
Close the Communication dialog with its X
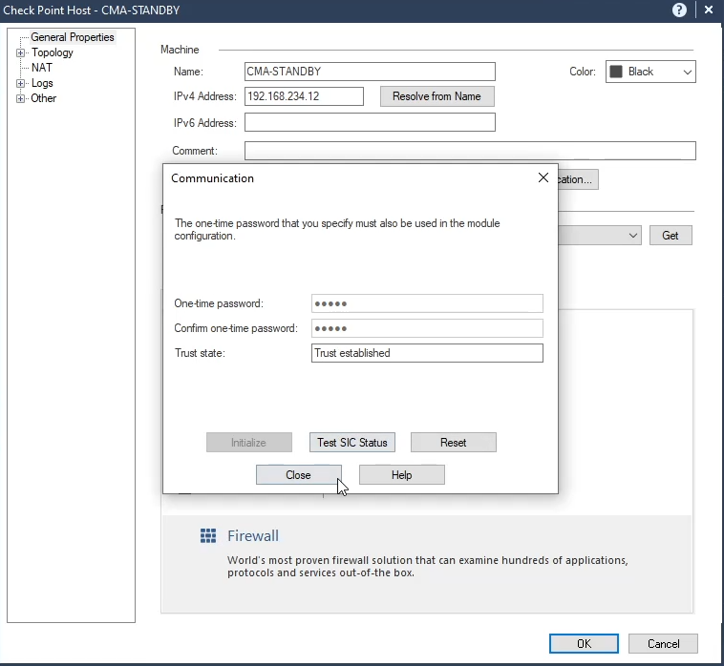coord(543,178)
